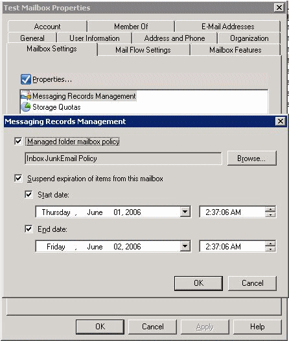
Task: Toggle the Start date checkbox
Action: [29, 194]
